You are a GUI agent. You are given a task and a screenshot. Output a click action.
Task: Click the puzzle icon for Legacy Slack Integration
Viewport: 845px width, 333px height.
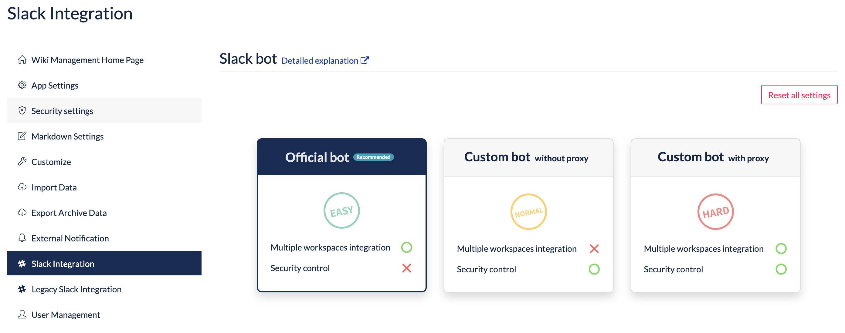(x=22, y=289)
